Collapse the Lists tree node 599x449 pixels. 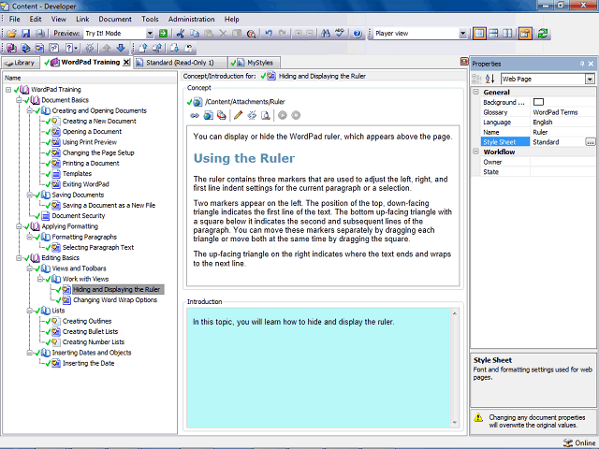pyautogui.click(x=29, y=311)
